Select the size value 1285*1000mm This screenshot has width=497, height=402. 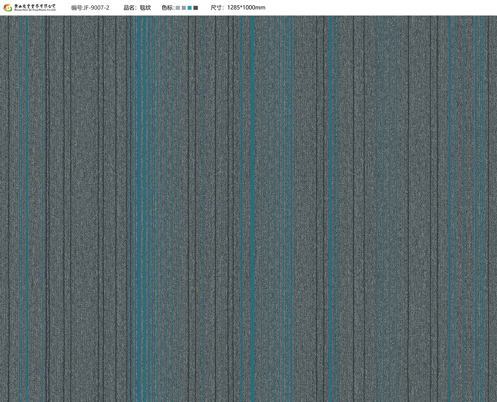tap(246, 8)
